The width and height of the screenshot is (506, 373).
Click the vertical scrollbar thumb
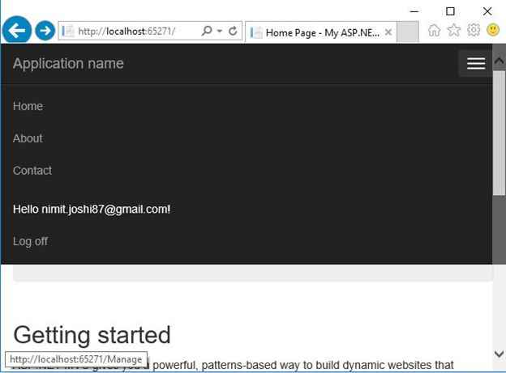[499, 133]
